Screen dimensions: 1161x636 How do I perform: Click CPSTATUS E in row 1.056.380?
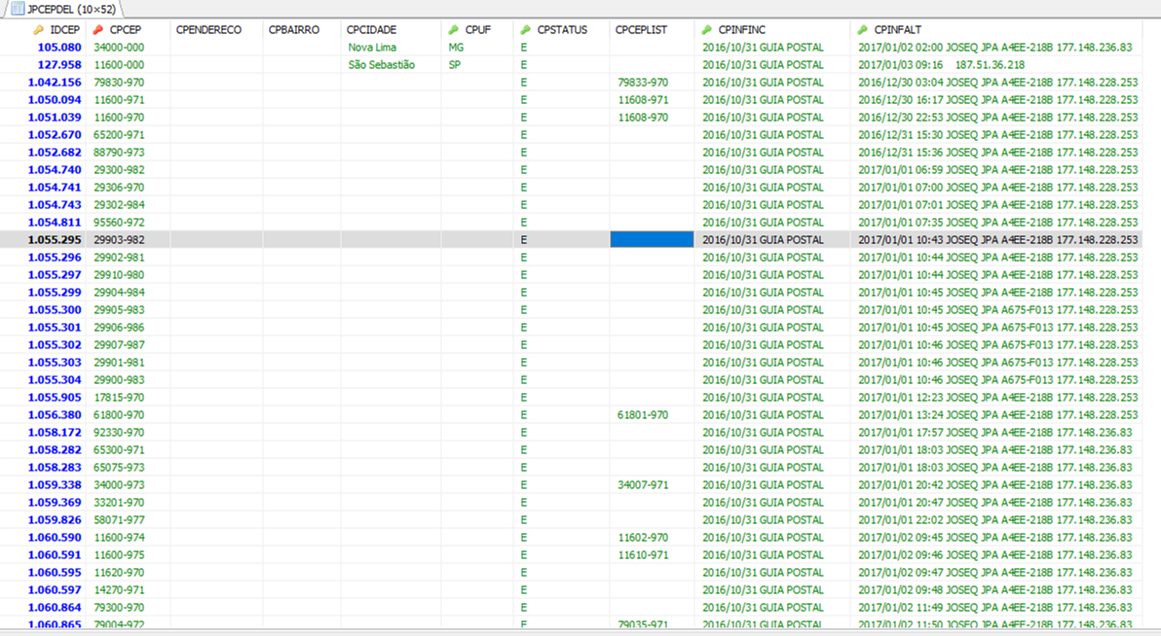click(x=523, y=415)
